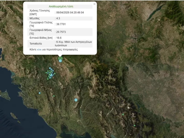Click the large light blue marker in the cluster center
Viewport: 184px width, 138px height.
[x=51, y=74]
